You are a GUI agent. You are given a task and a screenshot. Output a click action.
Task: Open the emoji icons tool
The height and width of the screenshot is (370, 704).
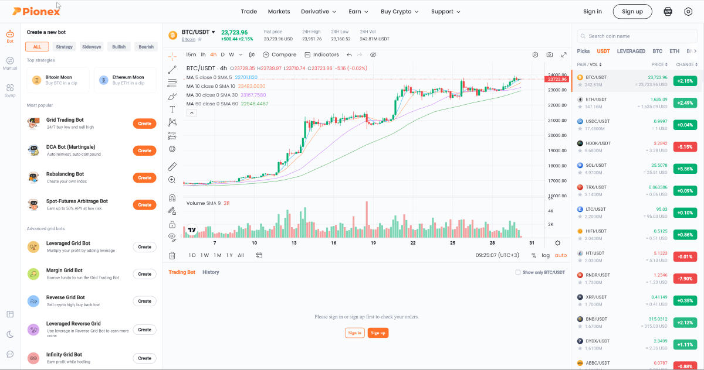(x=172, y=149)
